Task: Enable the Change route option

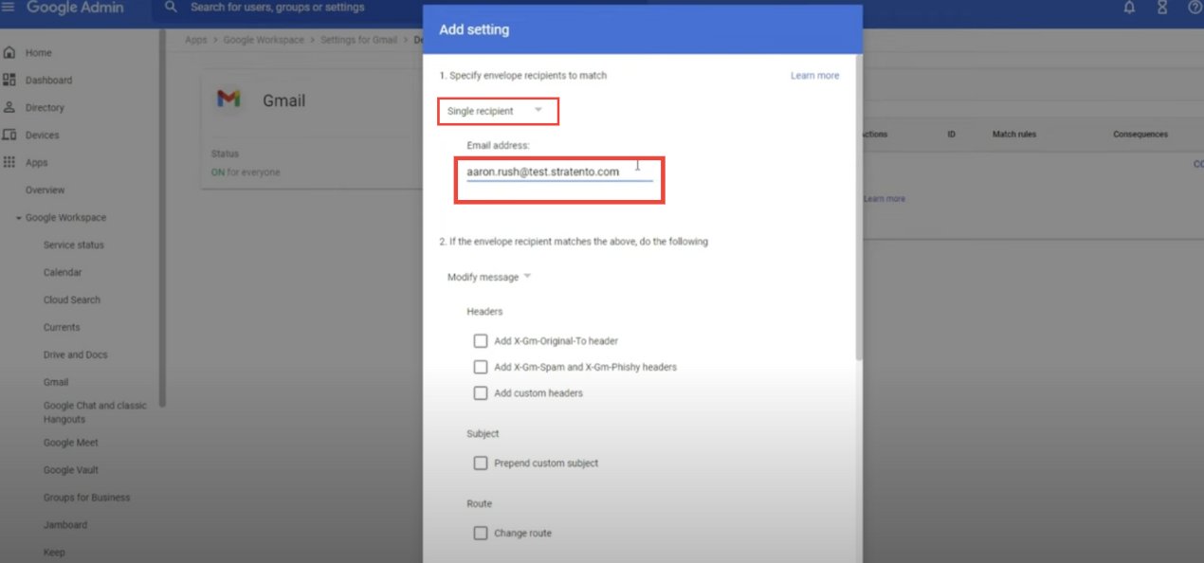Action: pyautogui.click(x=481, y=533)
